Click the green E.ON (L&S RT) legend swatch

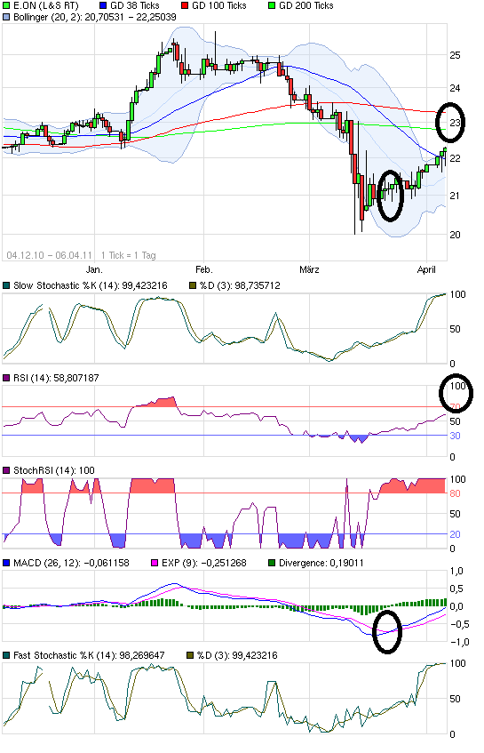5,5
